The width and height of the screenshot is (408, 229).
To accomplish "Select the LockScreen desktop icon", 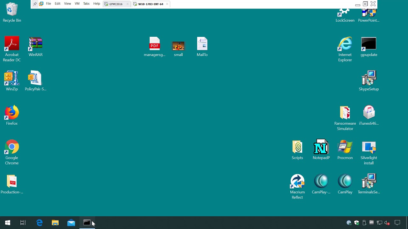I will tap(345, 16).
